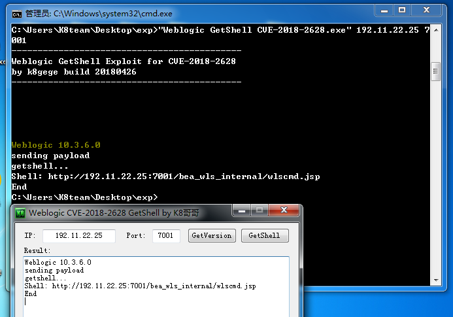Close the Weblogic GetShell window

(284, 210)
